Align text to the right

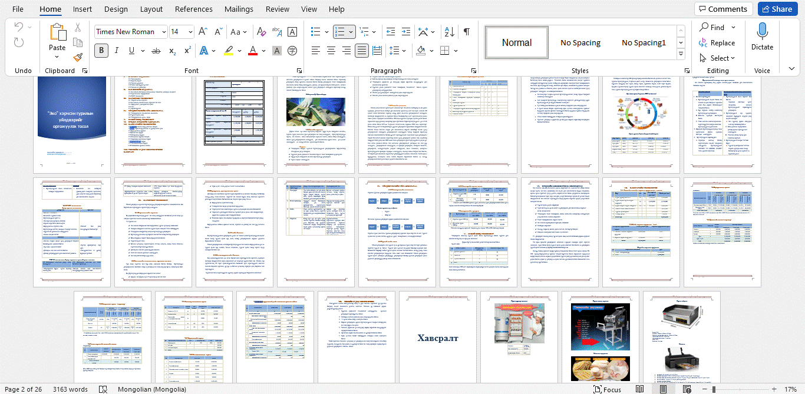coord(347,51)
